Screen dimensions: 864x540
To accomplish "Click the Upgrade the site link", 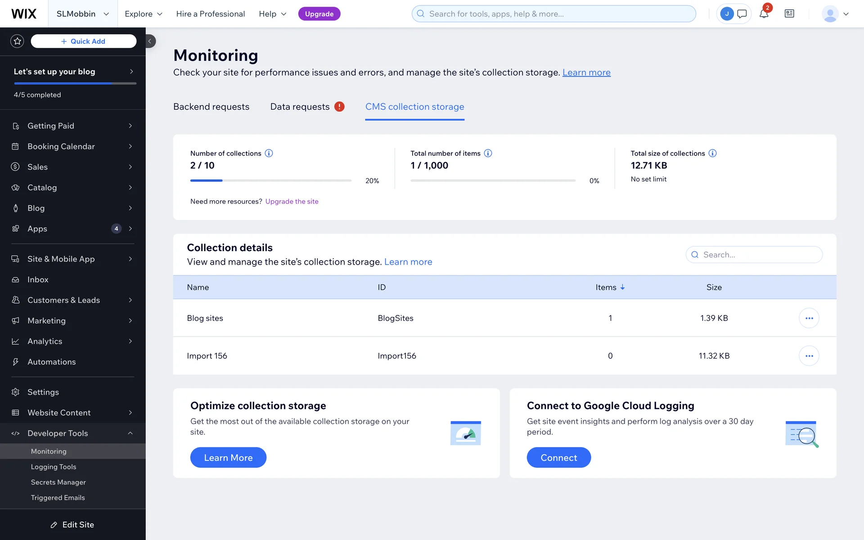I will point(292,202).
